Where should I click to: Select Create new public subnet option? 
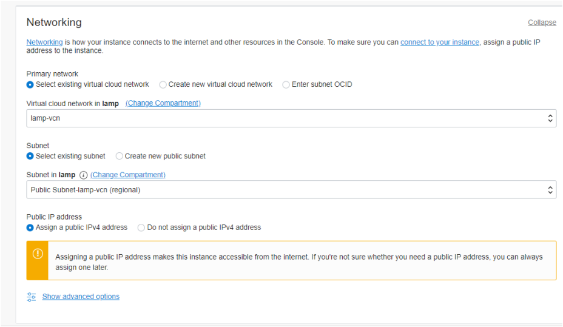(x=120, y=157)
